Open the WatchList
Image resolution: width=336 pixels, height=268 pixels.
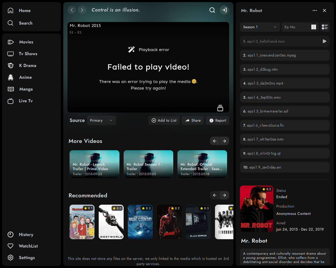pyautogui.click(x=23, y=246)
